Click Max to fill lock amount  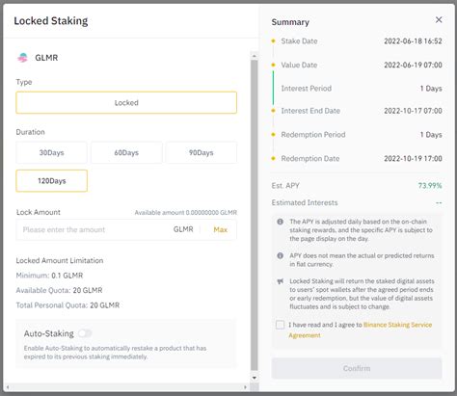(221, 229)
